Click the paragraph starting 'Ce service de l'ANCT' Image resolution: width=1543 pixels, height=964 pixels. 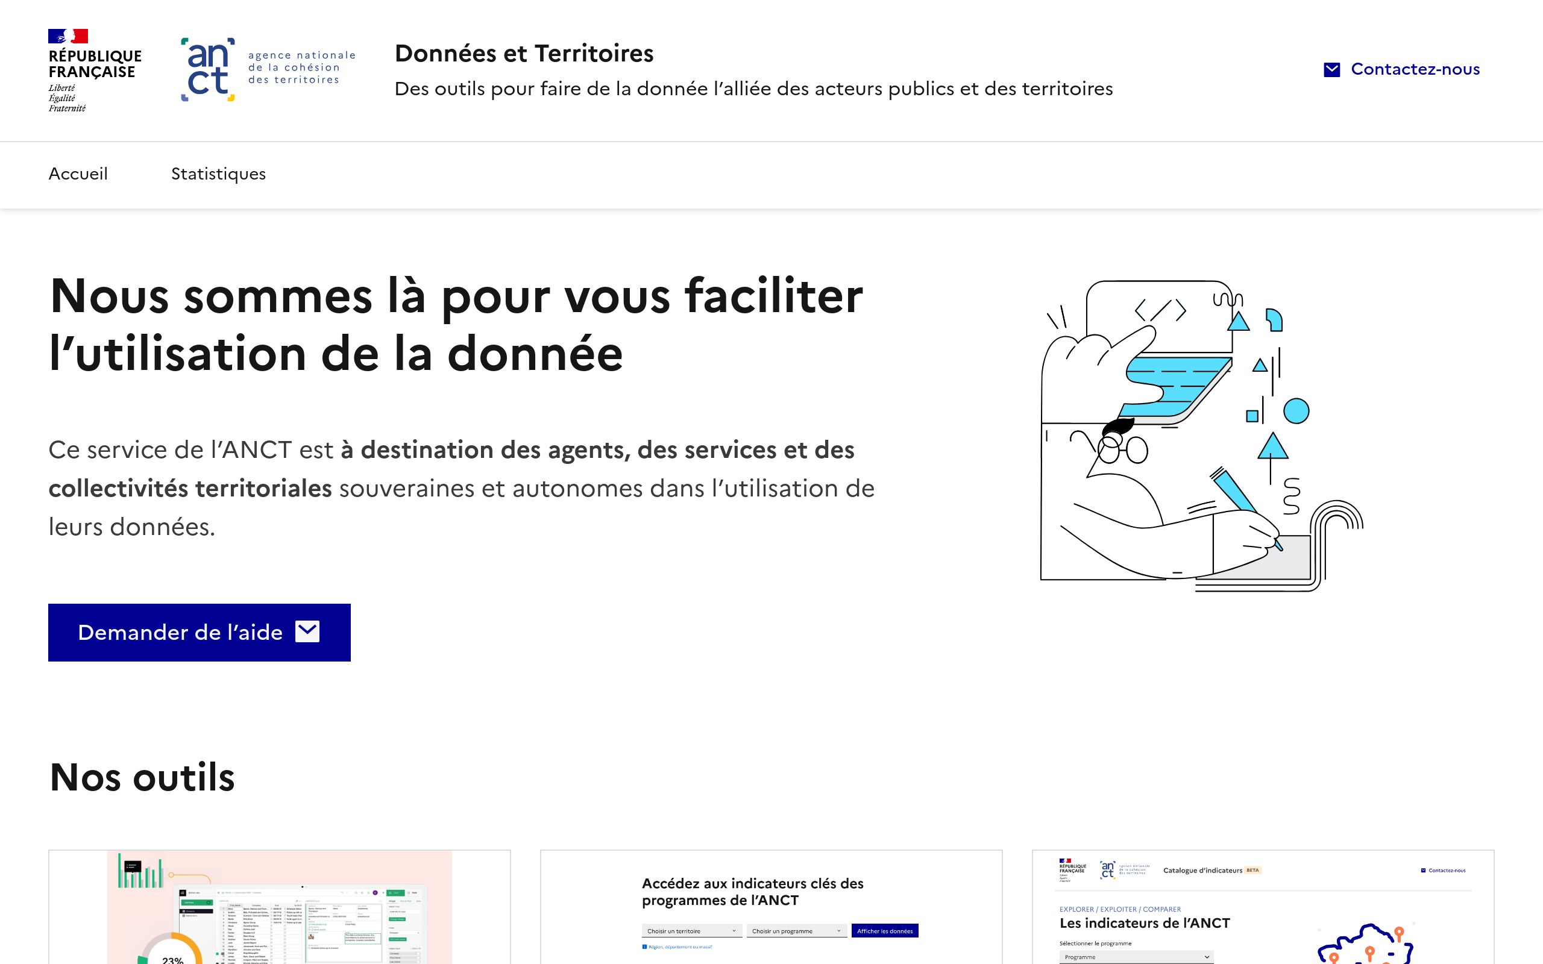pyautogui.click(x=462, y=489)
